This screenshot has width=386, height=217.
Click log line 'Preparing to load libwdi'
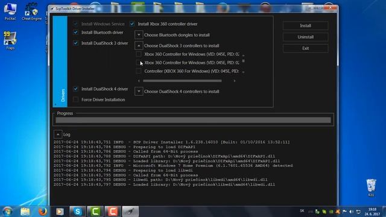coord(123,170)
